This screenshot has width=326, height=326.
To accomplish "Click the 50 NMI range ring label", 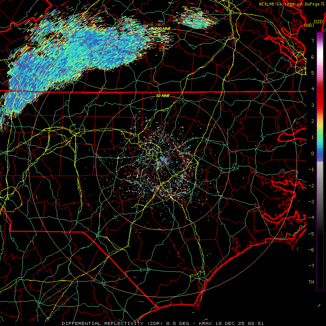I will [x=163, y=96].
